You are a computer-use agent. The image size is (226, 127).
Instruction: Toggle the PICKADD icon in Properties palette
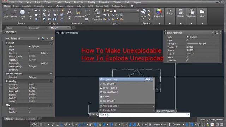(x=43, y=38)
